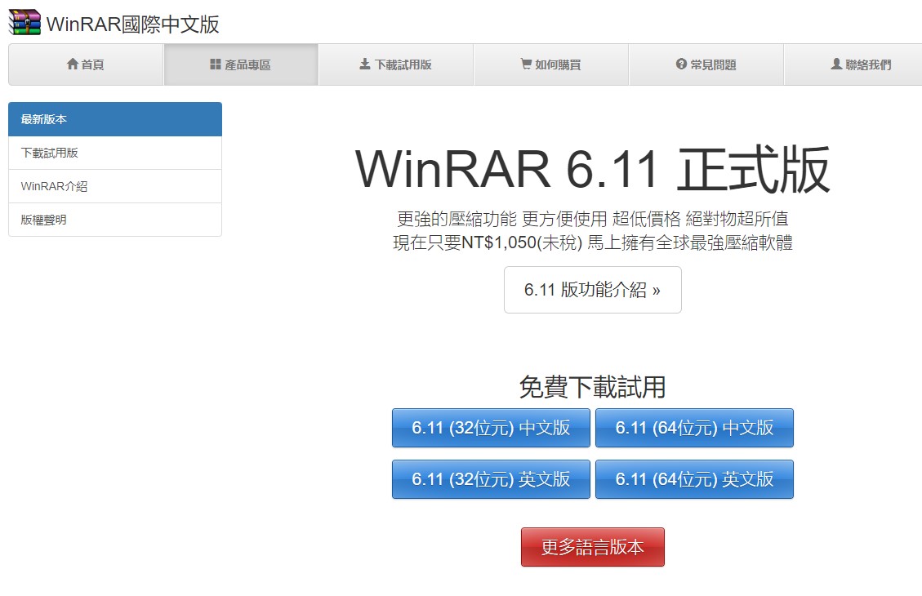Click the person icon beside 聯絡我們
This screenshot has width=922, height=596.
836,64
